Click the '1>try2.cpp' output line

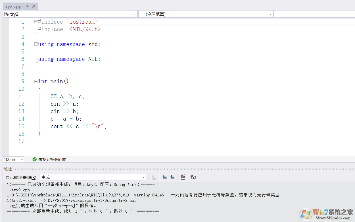[x=18, y=190]
